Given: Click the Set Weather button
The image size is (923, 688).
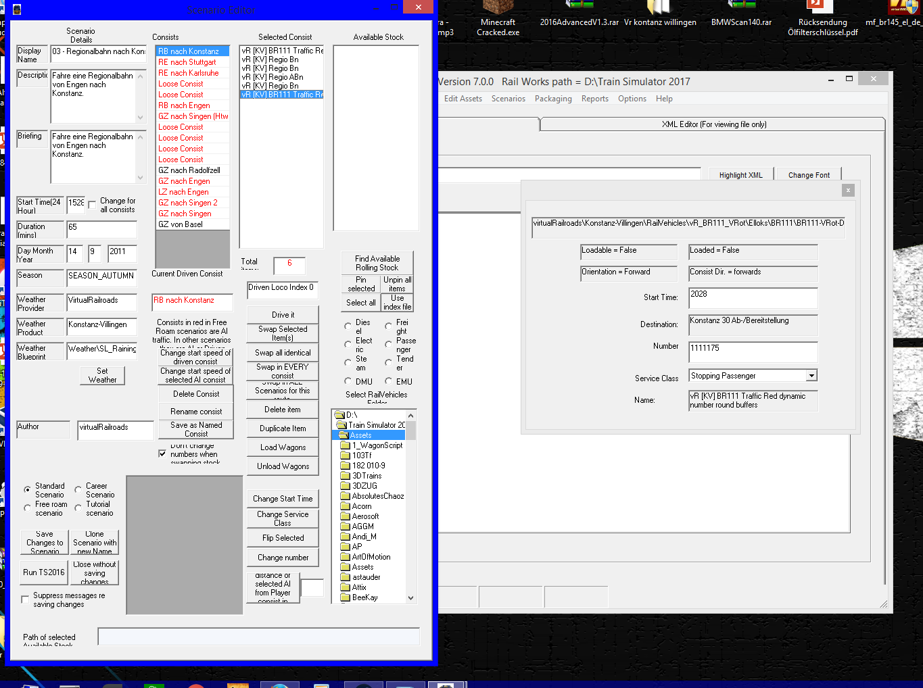Looking at the screenshot, I should [x=102, y=375].
